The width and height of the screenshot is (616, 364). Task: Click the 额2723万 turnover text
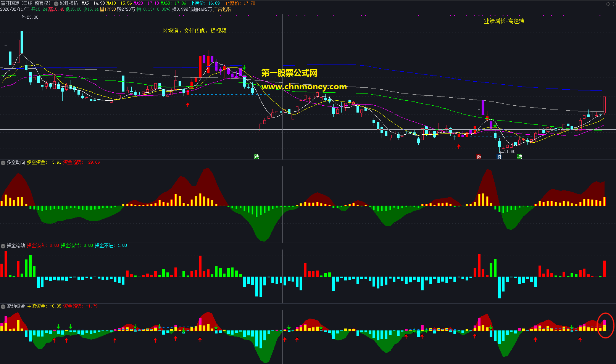pos(126,9)
